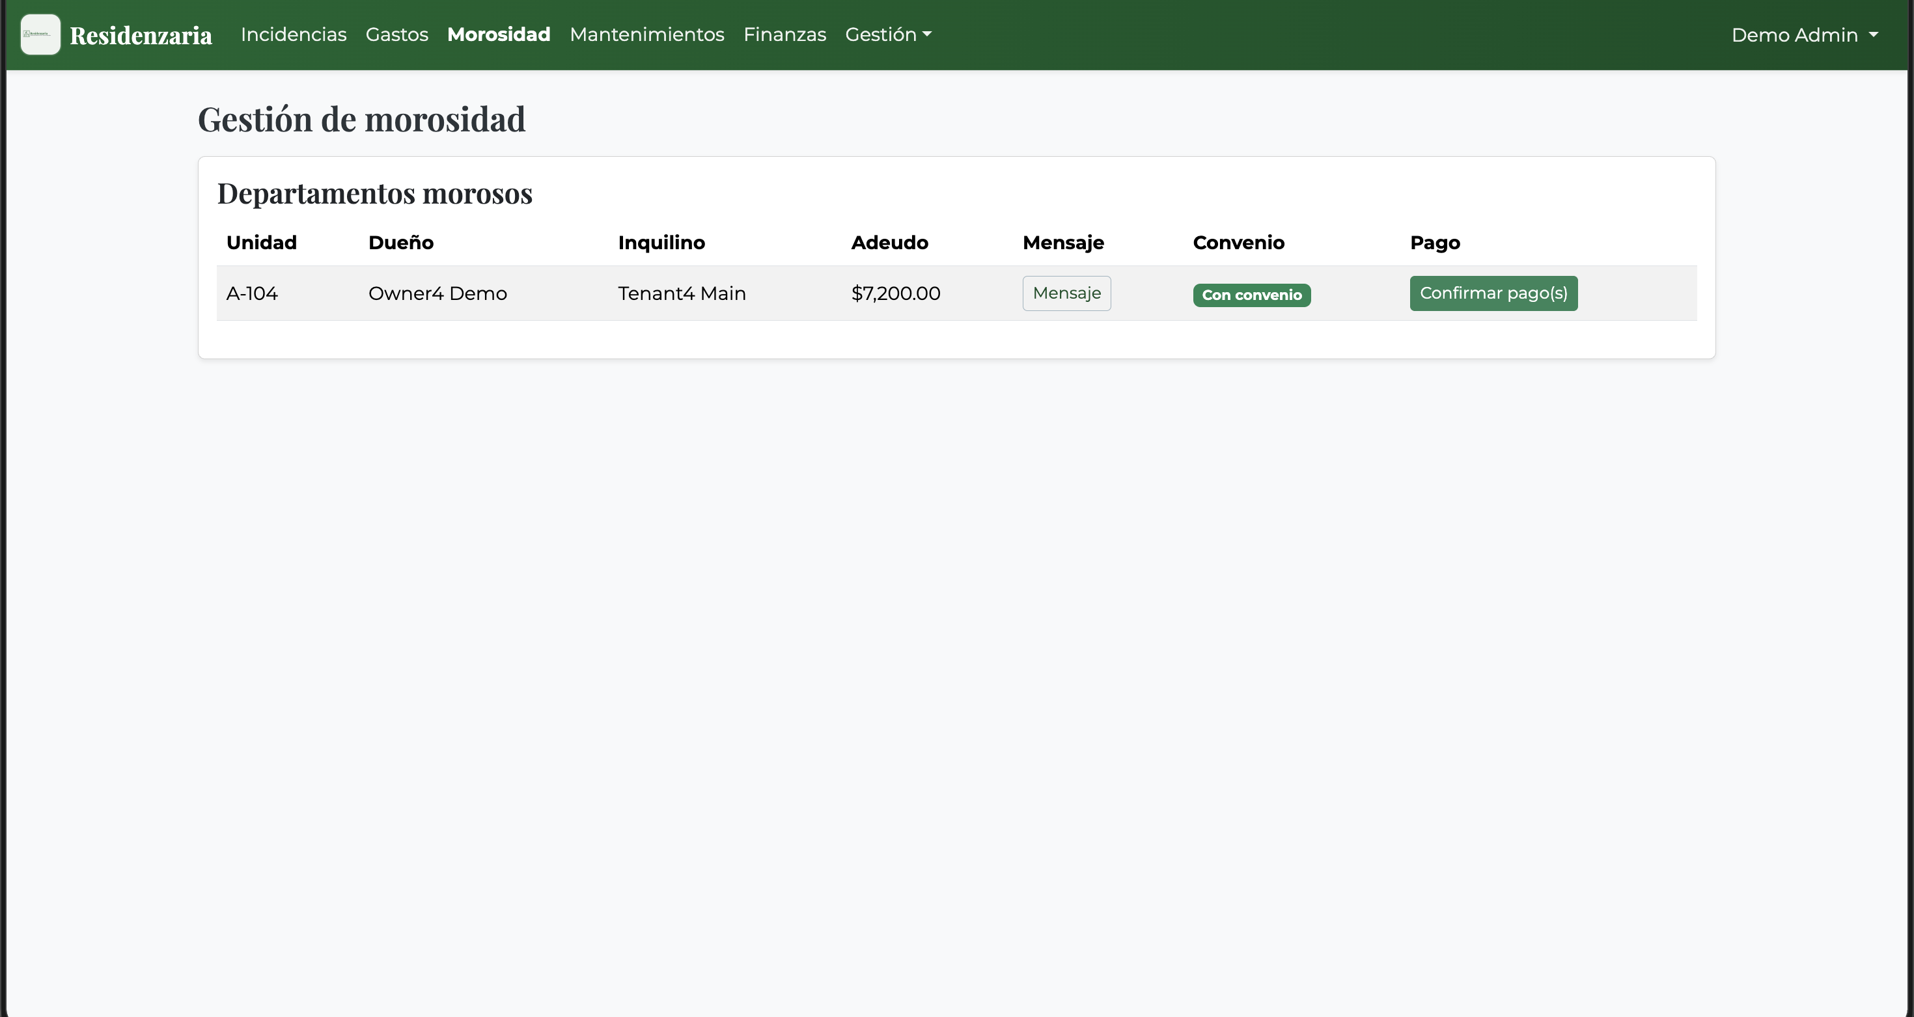Image resolution: width=1914 pixels, height=1017 pixels.
Task: Go to the Incidencias page
Action: click(294, 34)
